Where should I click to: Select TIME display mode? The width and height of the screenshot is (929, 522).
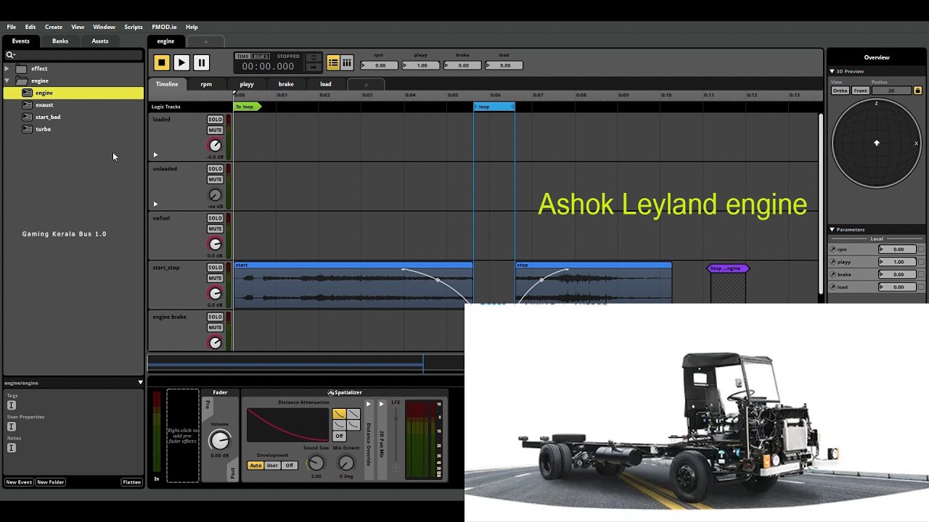[x=242, y=56]
